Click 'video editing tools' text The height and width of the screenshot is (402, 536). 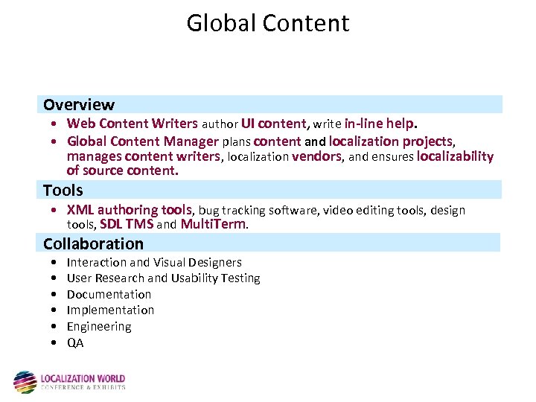pyautogui.click(x=373, y=210)
